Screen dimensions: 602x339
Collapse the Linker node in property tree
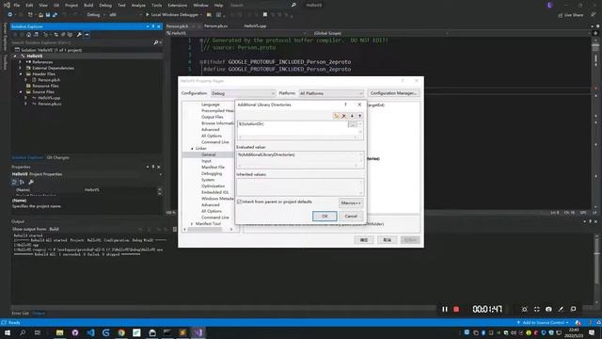tap(192, 149)
